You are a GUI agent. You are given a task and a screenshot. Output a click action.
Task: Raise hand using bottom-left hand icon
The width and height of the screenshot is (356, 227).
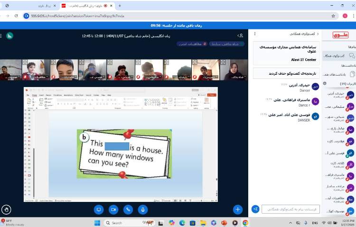coord(6,210)
